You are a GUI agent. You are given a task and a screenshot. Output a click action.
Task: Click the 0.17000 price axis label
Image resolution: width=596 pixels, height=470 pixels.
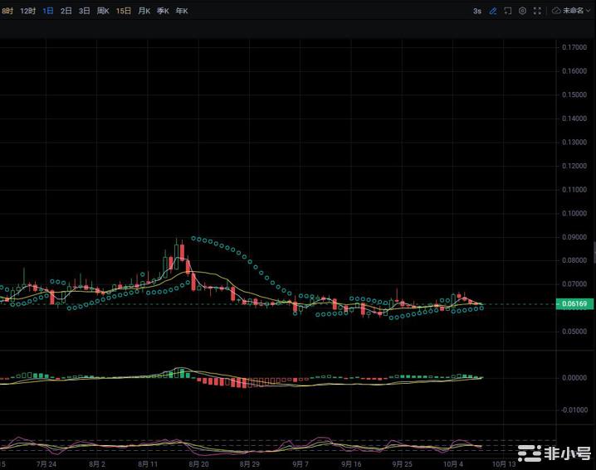[574, 47]
